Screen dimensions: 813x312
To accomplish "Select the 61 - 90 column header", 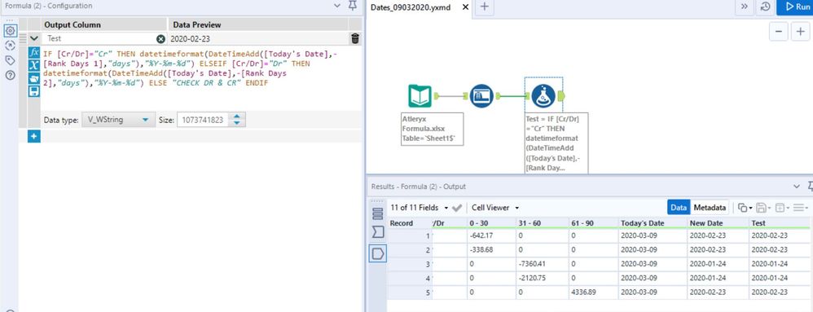I will click(x=594, y=223).
